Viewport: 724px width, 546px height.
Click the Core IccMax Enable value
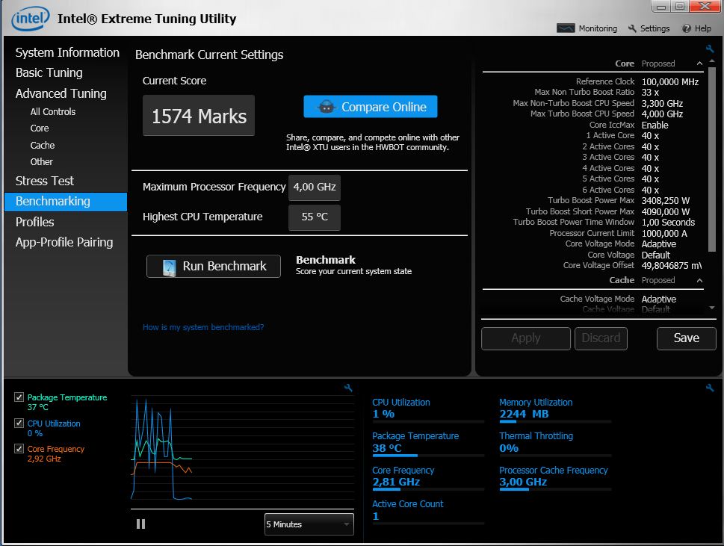tap(655, 125)
